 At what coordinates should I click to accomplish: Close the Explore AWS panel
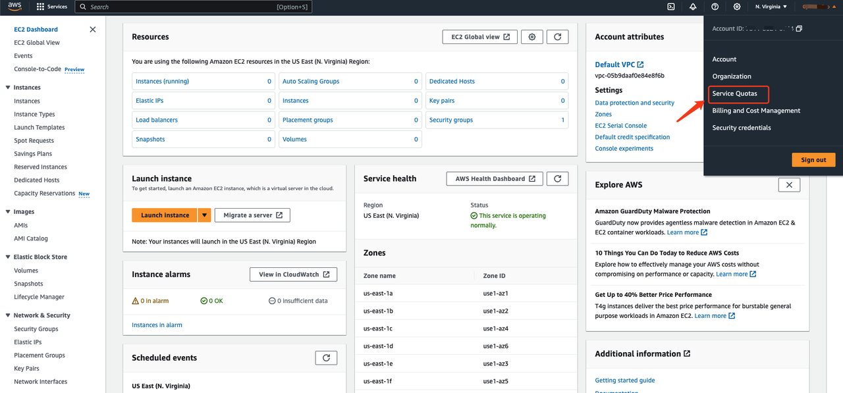[789, 185]
